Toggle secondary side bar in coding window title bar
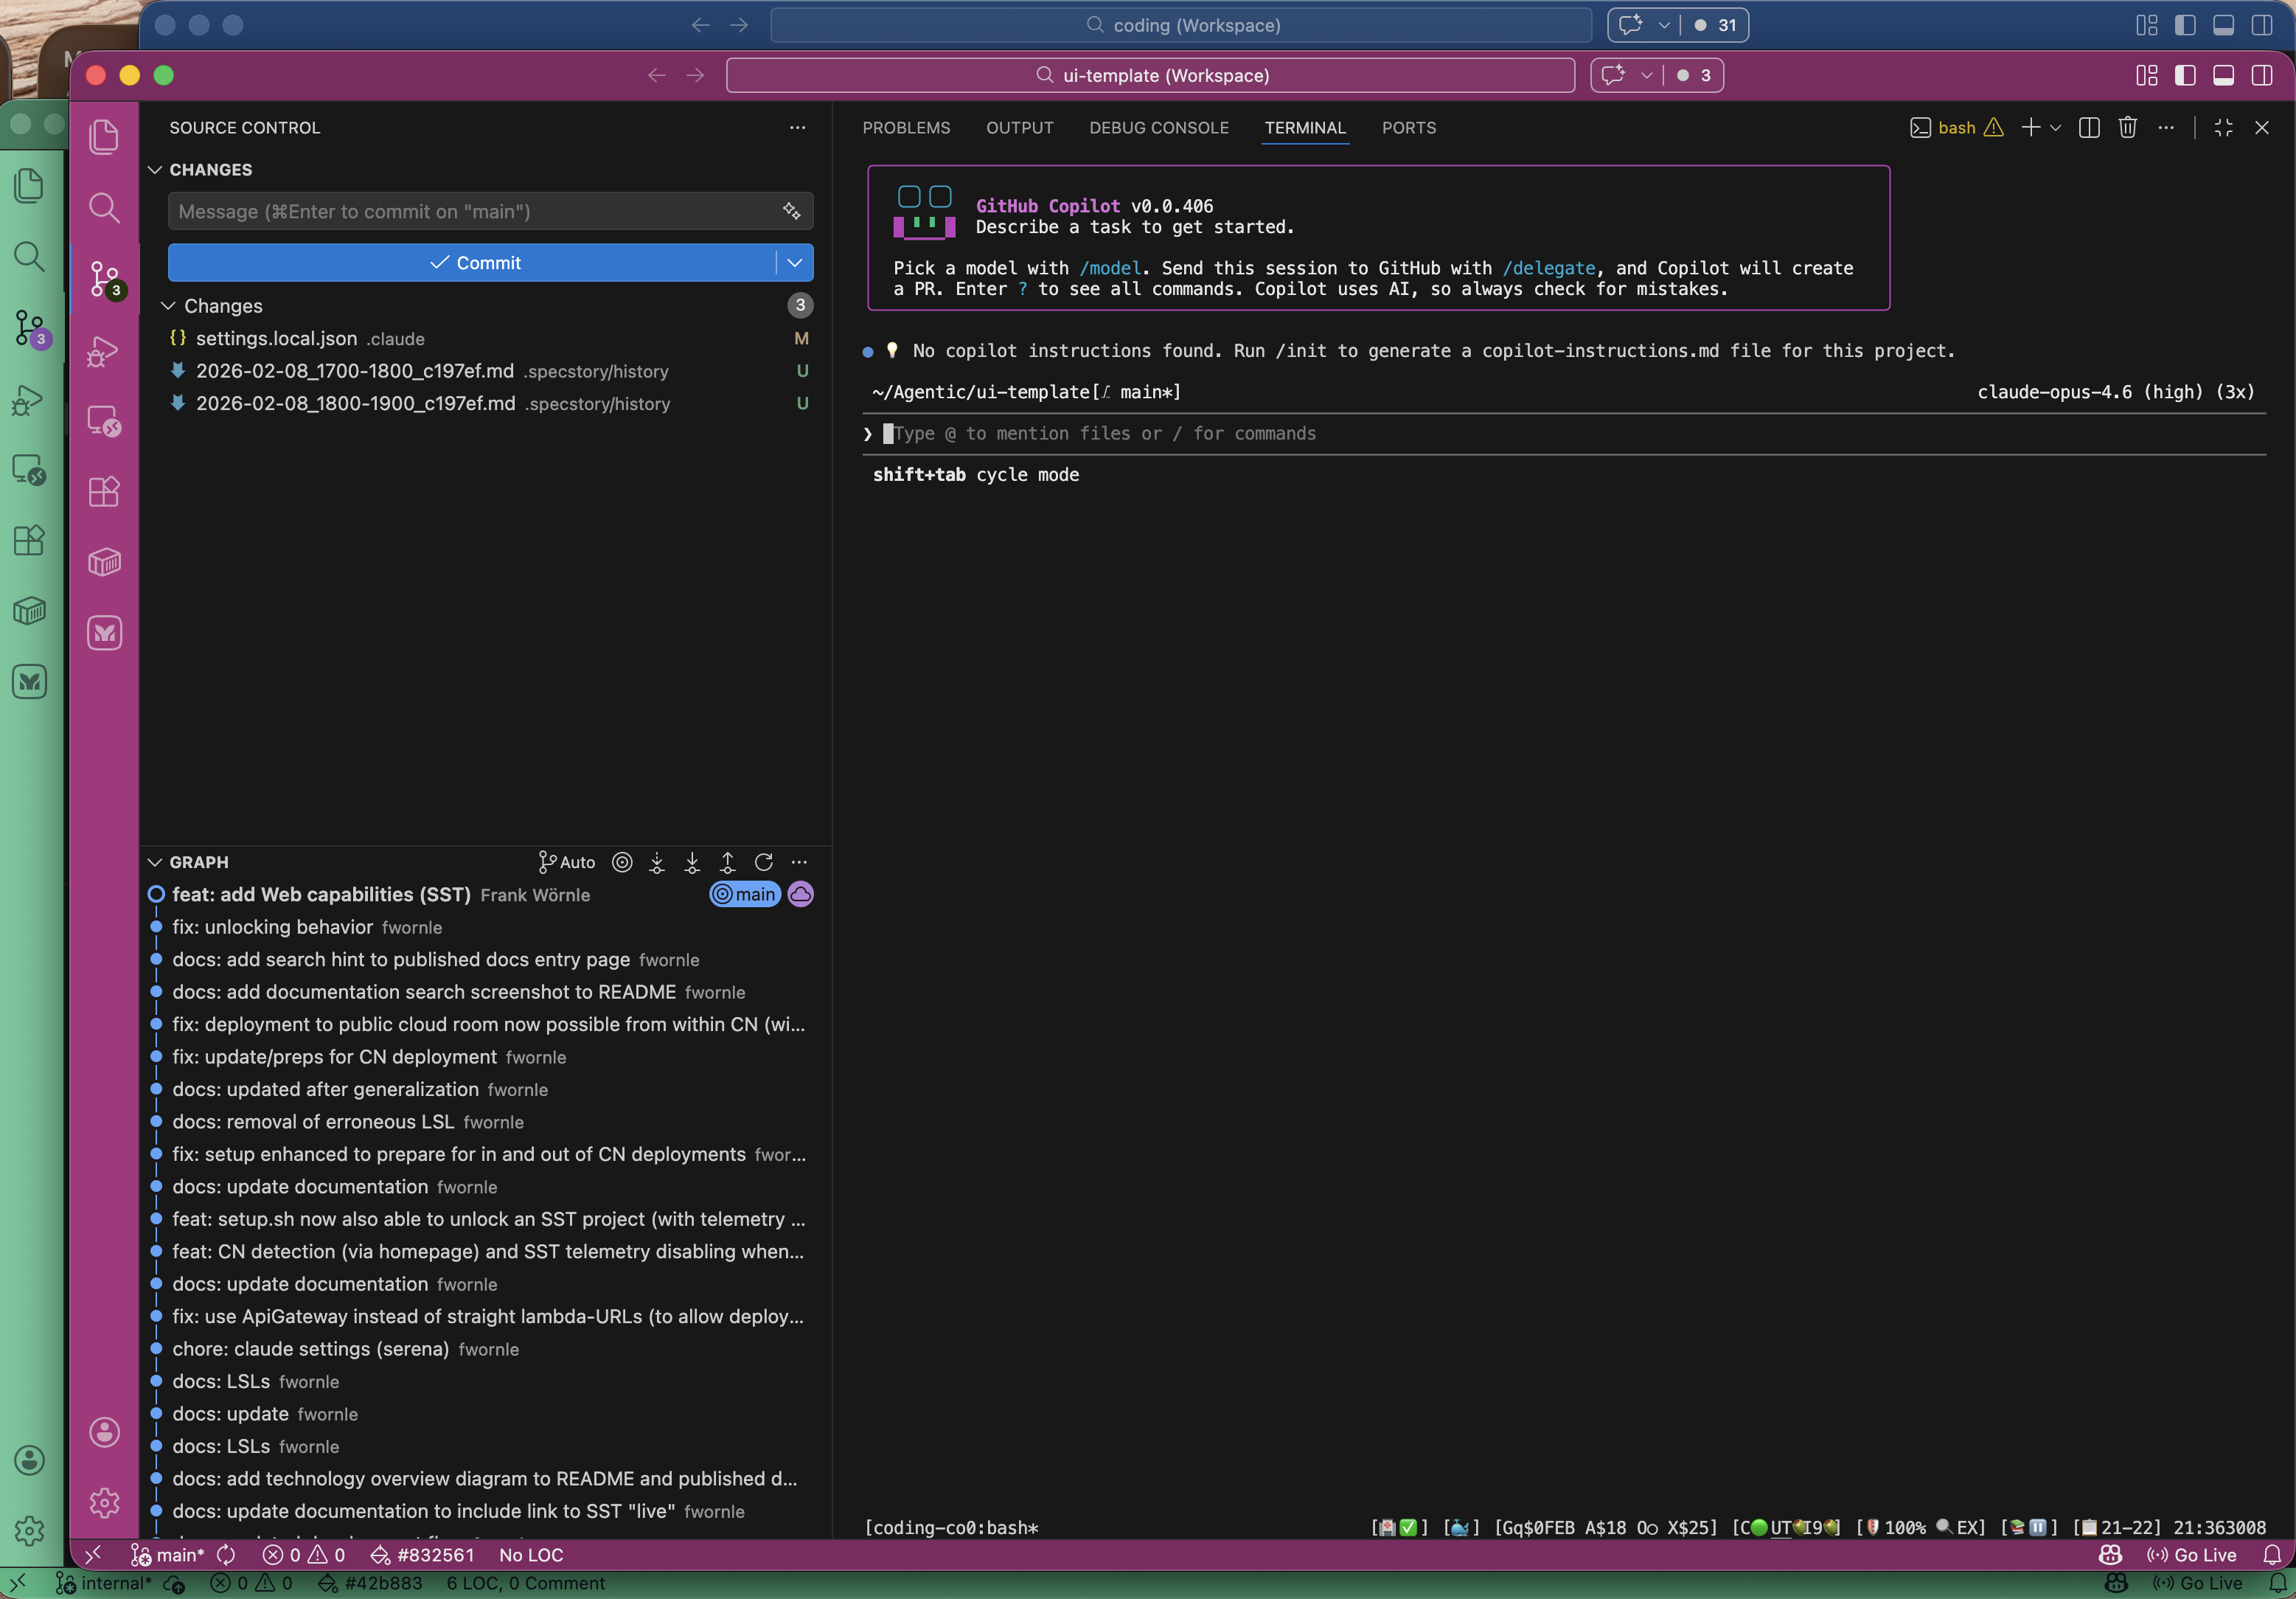 click(2262, 25)
